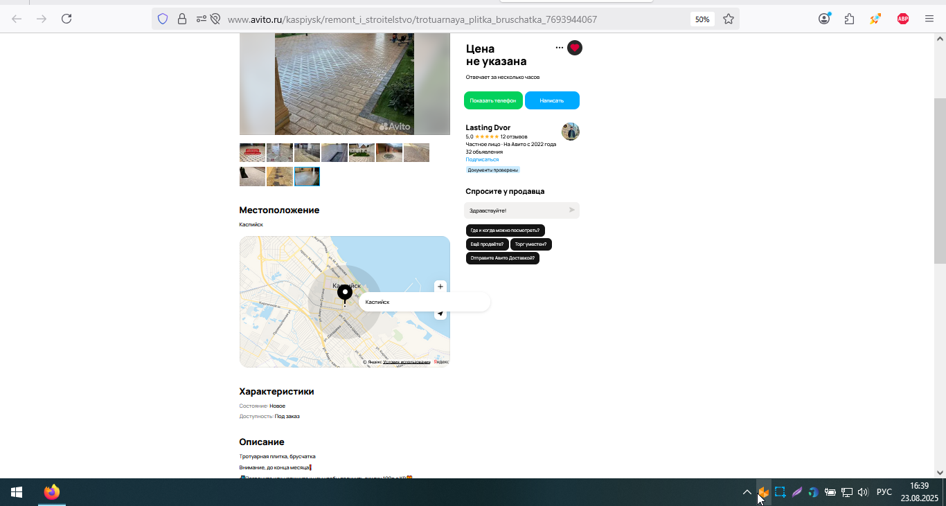Open the Firefox account icon
Image resolution: width=946 pixels, height=506 pixels.
(x=824, y=19)
